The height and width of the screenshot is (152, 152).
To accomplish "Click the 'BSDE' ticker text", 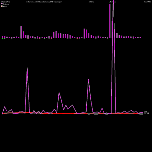I will pyautogui.click(x=91, y=2).
